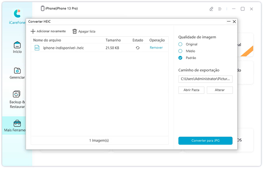Click the refresh state icon for the file

pos(138,48)
